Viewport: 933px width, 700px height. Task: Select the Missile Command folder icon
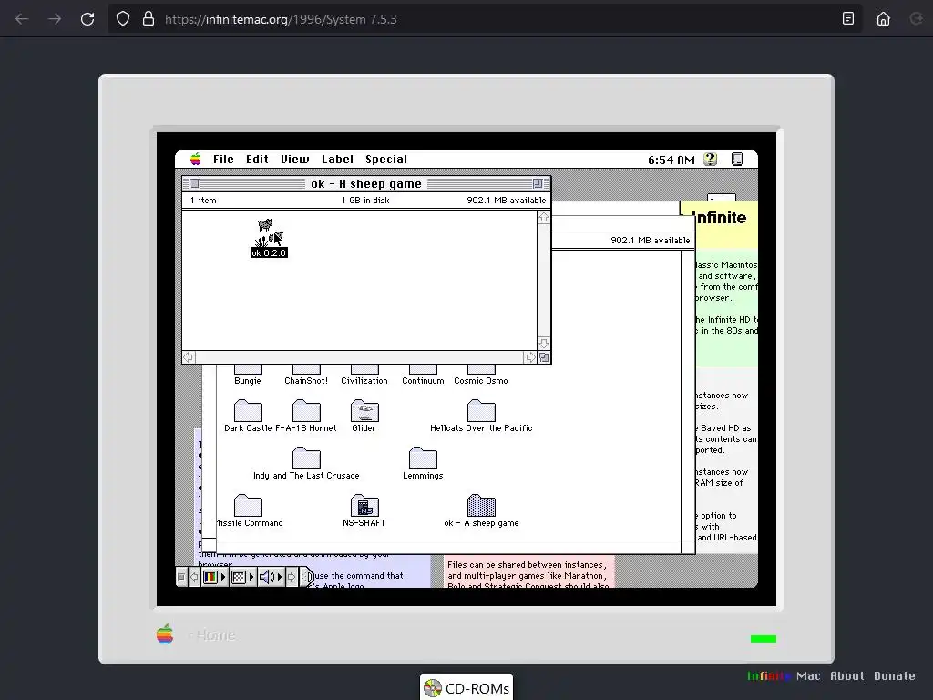pos(248,506)
